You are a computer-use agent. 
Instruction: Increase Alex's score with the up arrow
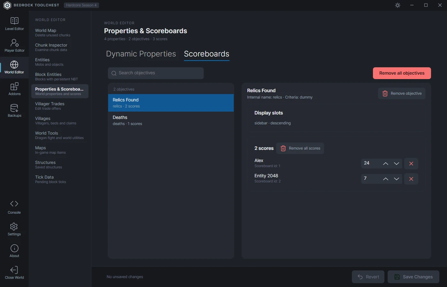point(386,164)
